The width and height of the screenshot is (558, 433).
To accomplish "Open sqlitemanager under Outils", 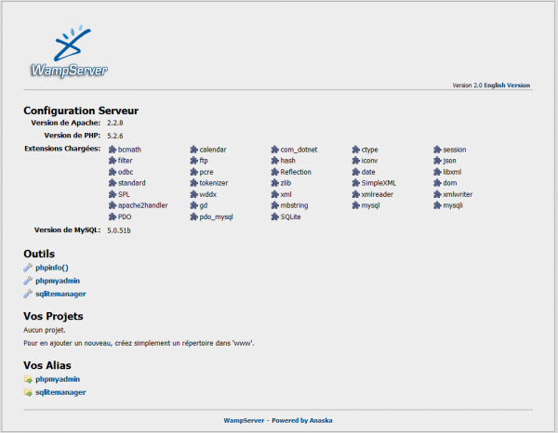I will pos(60,294).
